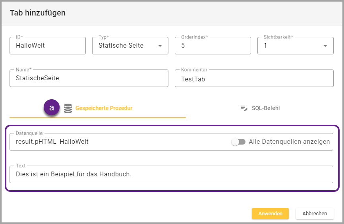The width and height of the screenshot is (344, 224).
Task: Switch to the Gespeicherte Prozedur tab
Action: (104, 108)
